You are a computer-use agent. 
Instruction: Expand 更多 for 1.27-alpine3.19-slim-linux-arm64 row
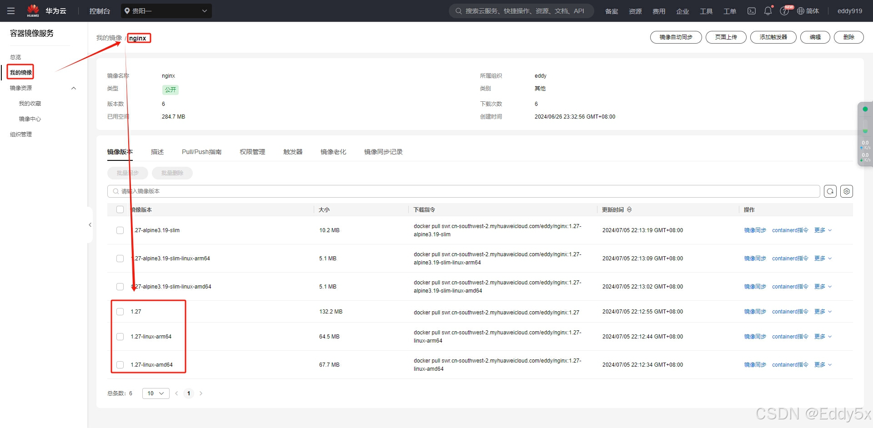[823, 259]
